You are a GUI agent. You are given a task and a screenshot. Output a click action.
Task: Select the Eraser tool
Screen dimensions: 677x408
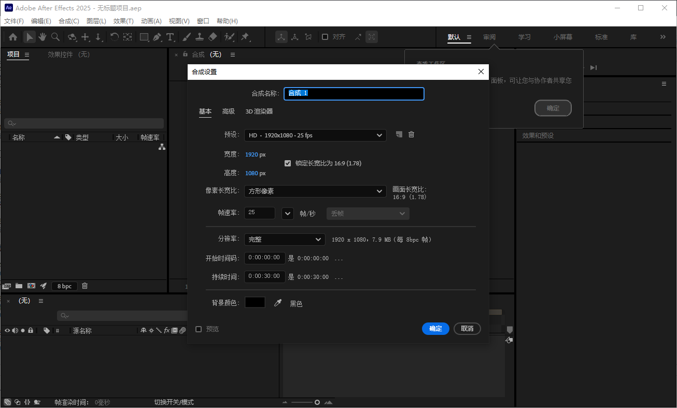tap(213, 37)
